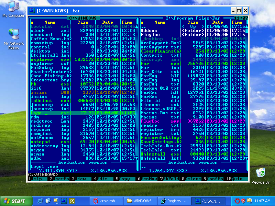Click 10Quit in the function key bar
This screenshot has width=275, height=206.
(237, 179)
